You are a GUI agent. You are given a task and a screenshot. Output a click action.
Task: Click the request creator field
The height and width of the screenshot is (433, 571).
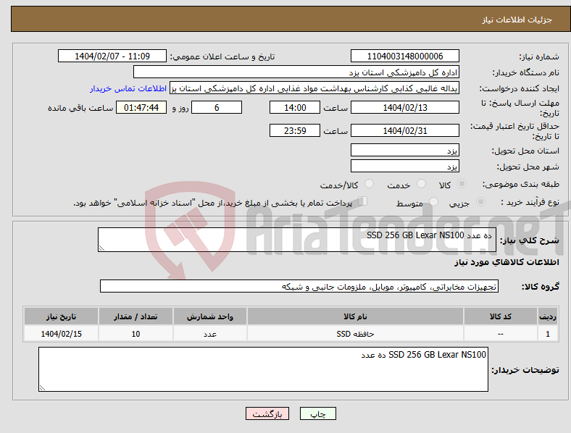pos(314,88)
